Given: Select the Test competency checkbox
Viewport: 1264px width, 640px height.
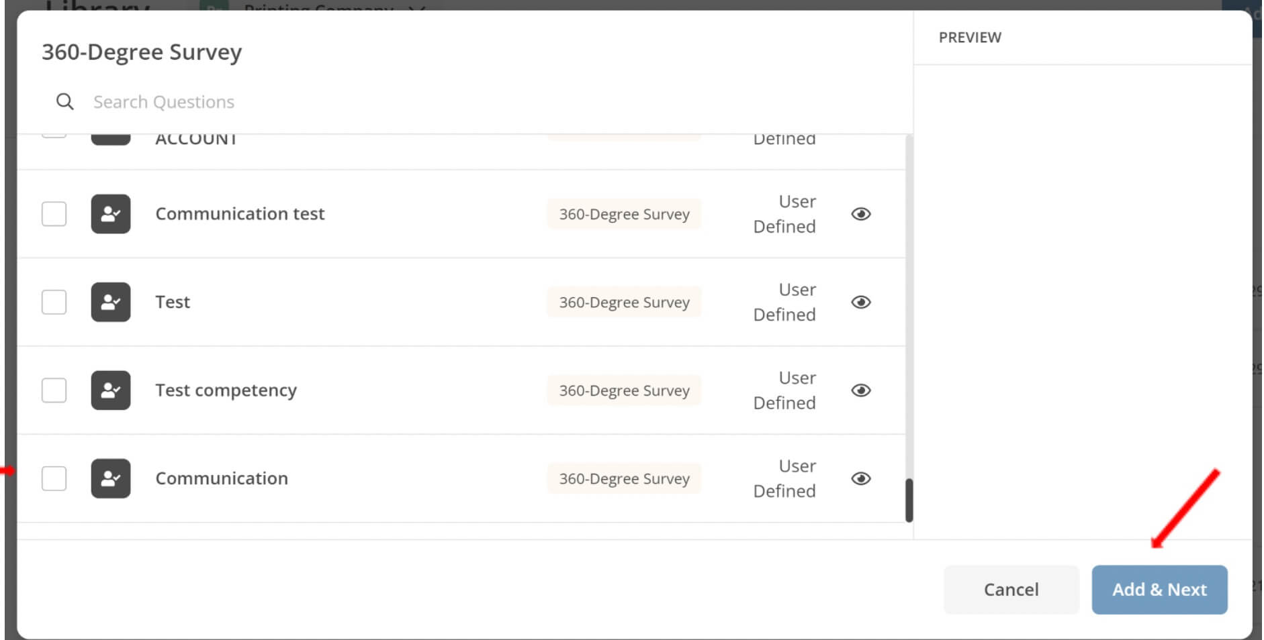Looking at the screenshot, I should (x=54, y=390).
